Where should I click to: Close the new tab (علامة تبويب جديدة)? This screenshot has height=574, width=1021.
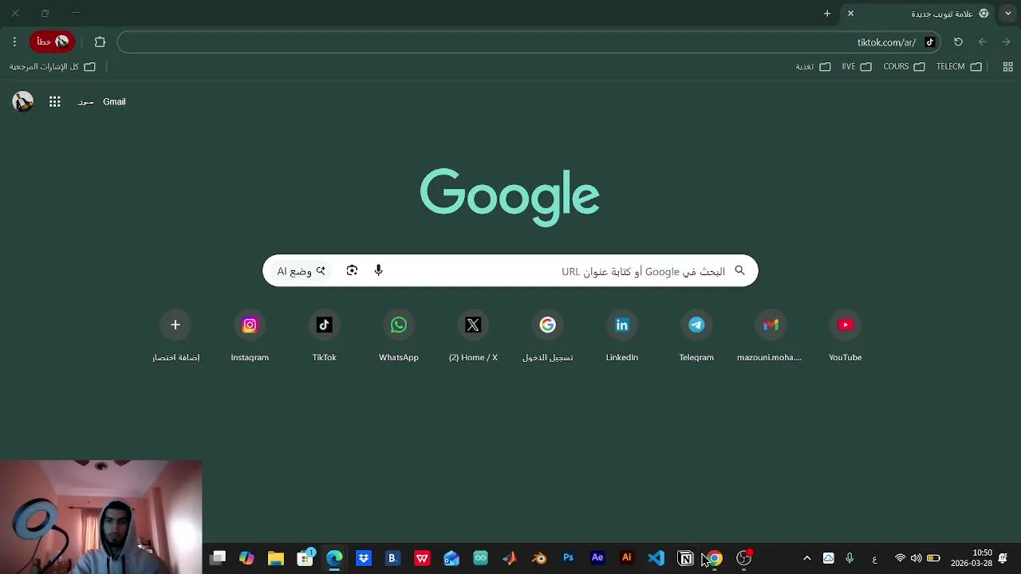[850, 14]
